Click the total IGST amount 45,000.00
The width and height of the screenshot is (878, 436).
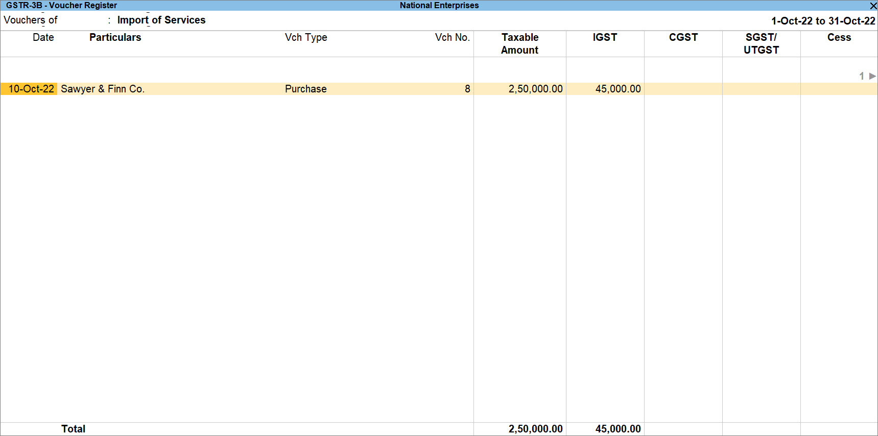(618, 429)
